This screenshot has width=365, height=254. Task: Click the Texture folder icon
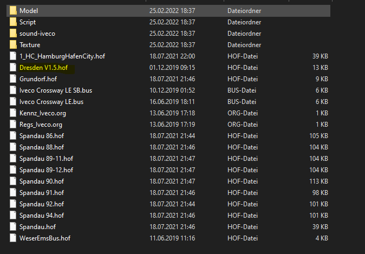(13, 44)
